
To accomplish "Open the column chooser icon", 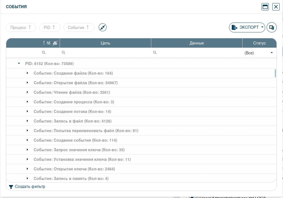I will coord(272,27).
